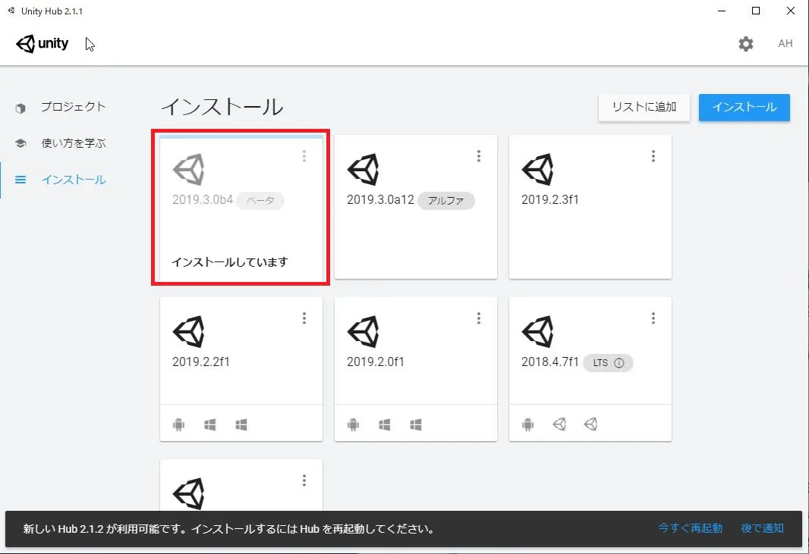Image resolution: width=809 pixels, height=554 pixels.
Task: Click the Unity icon on 2019.2.2f1 card
Action: click(x=189, y=332)
